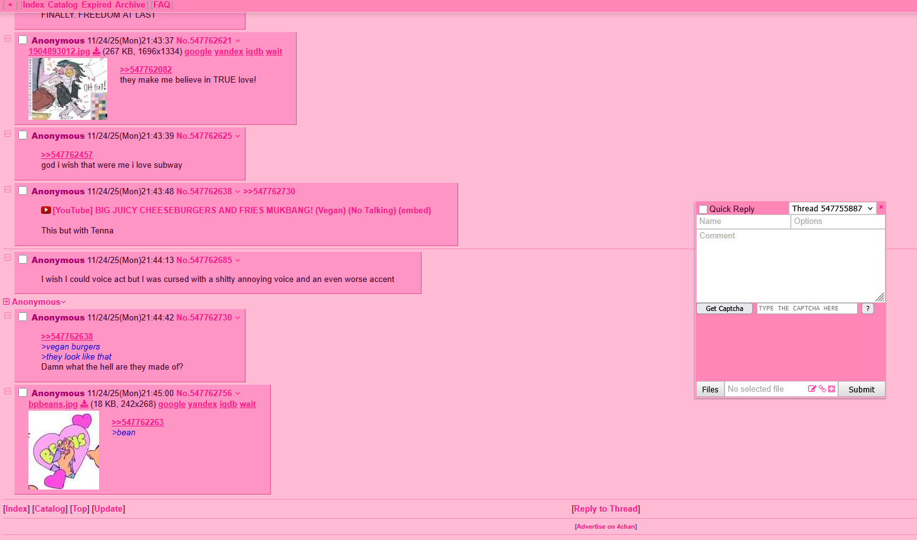
Task: Click the plus toggle in the header bar
Action: tap(10, 5)
